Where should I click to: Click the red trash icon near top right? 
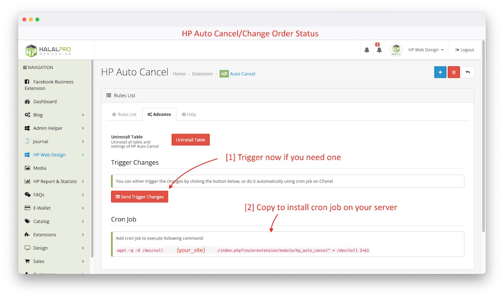(453, 72)
